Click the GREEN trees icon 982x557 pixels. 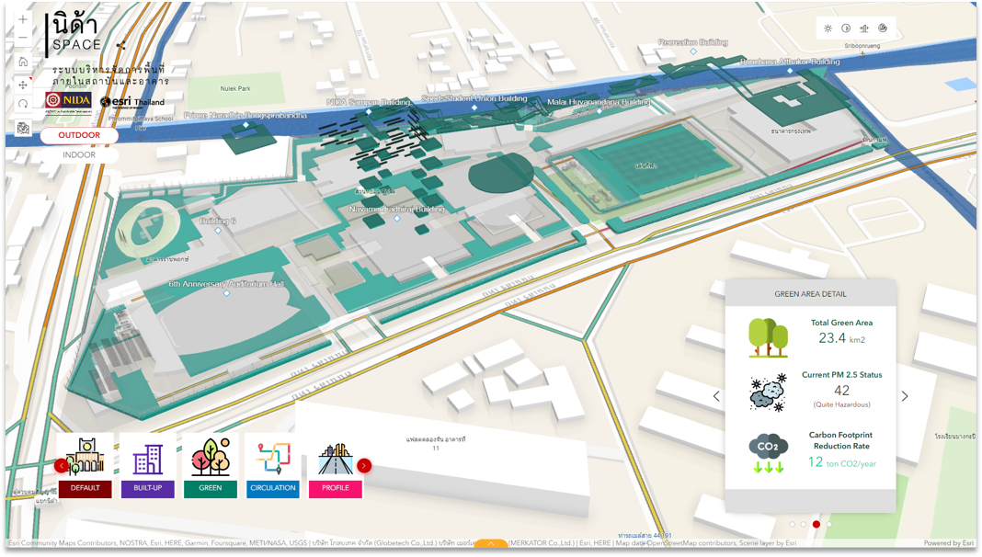click(x=211, y=456)
